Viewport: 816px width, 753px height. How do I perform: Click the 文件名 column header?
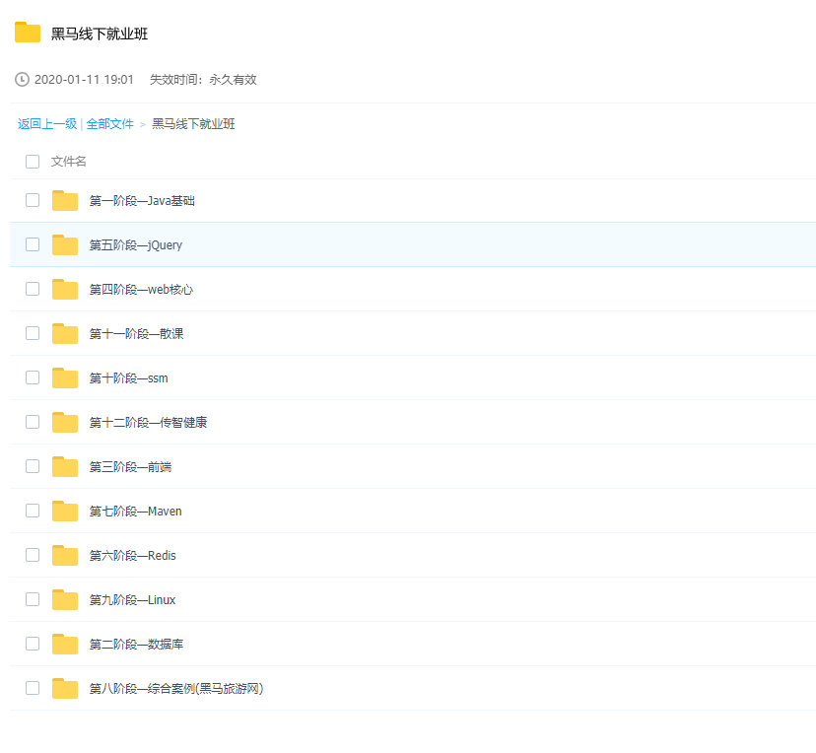click(x=69, y=162)
